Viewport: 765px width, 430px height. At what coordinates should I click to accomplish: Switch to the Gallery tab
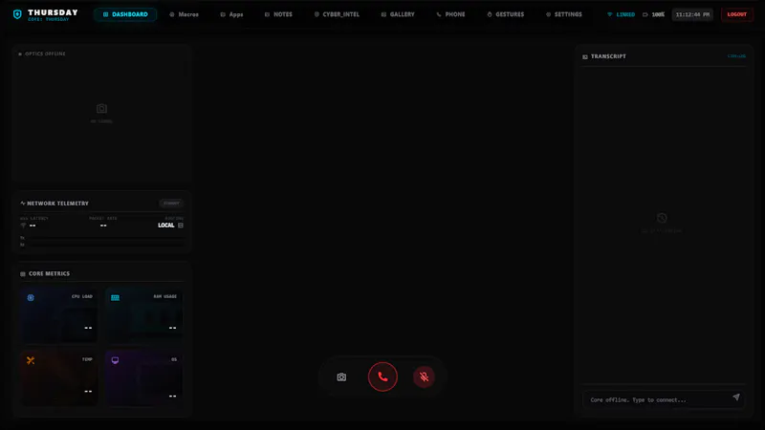coord(398,14)
